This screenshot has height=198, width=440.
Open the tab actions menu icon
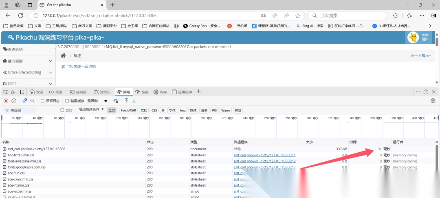click(x=30, y=5)
